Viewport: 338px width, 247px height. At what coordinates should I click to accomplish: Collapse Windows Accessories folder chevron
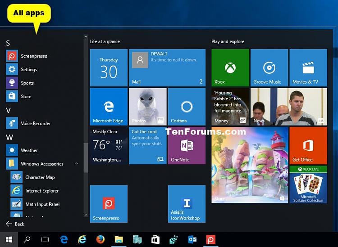(x=77, y=164)
